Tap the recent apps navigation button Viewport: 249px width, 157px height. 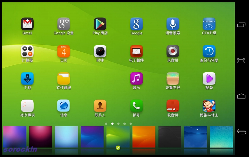tap(241, 25)
